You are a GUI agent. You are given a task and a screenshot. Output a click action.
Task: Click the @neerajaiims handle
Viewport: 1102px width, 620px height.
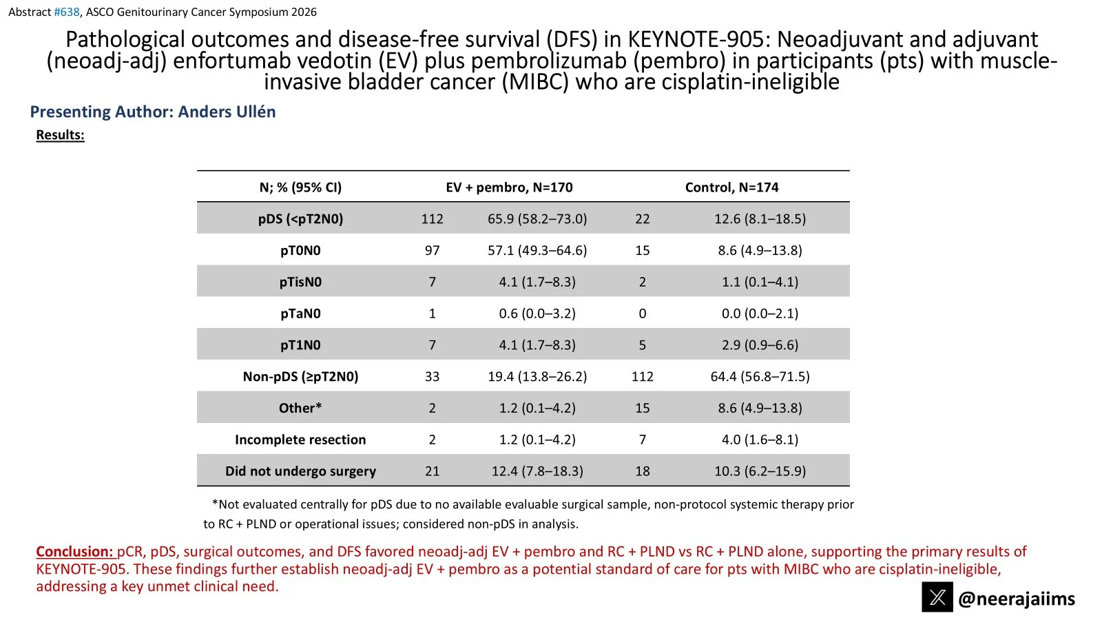tap(1016, 599)
